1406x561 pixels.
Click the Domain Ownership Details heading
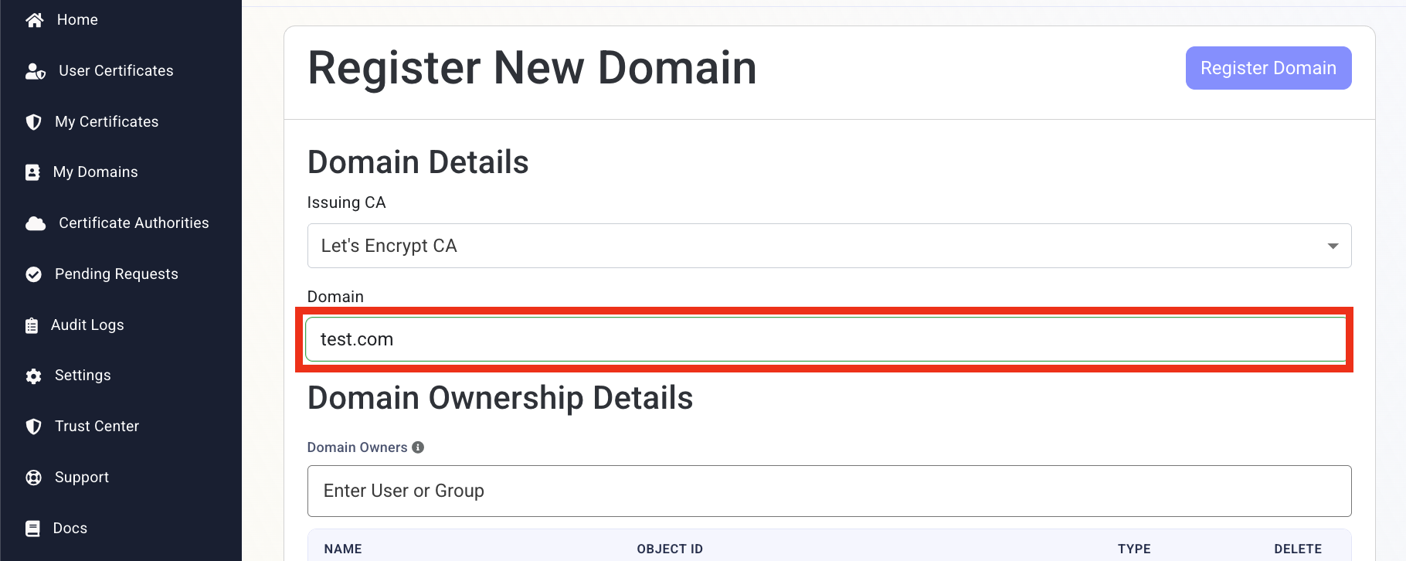[500, 398]
